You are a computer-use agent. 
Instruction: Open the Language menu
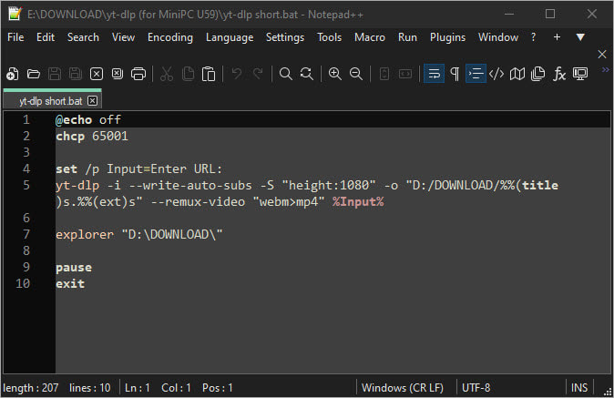[x=230, y=37]
